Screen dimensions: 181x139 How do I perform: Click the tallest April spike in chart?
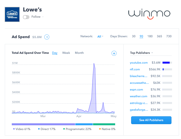click(94, 64)
